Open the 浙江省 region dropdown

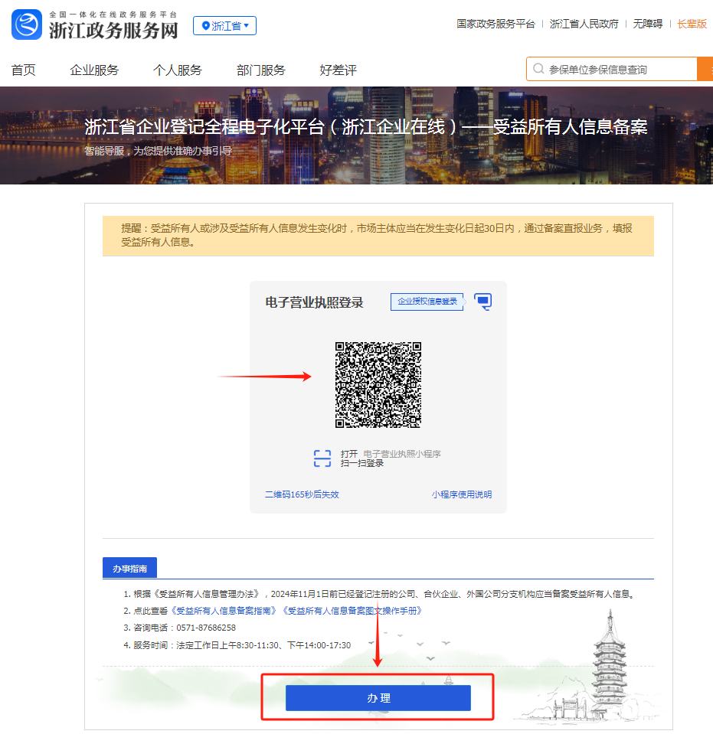click(224, 26)
